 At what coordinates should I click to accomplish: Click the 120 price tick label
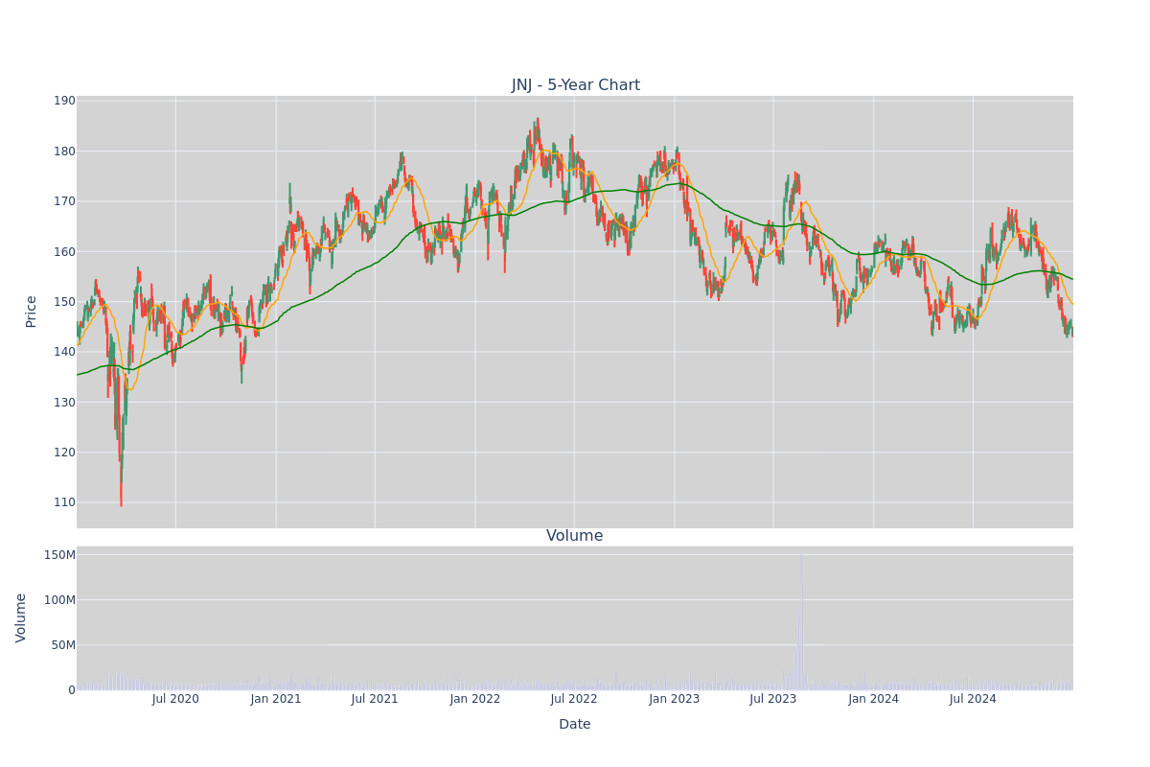64,453
